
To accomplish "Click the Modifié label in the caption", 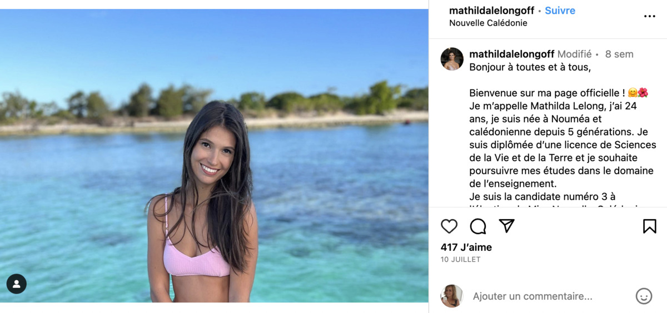I will [x=574, y=54].
